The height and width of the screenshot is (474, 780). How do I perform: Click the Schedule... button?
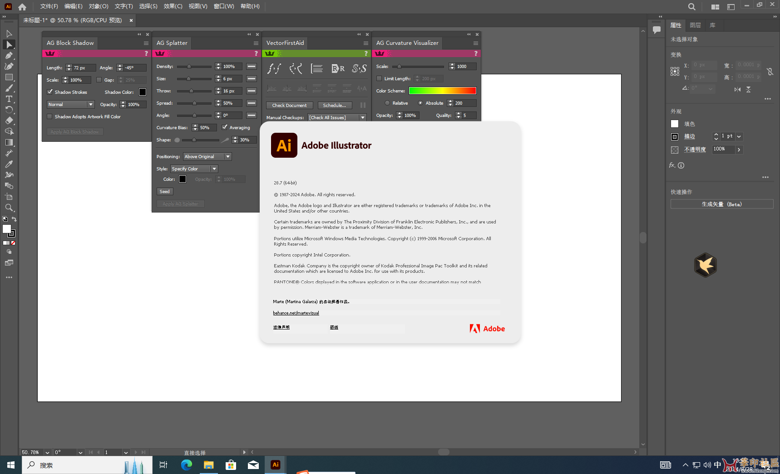(334, 105)
